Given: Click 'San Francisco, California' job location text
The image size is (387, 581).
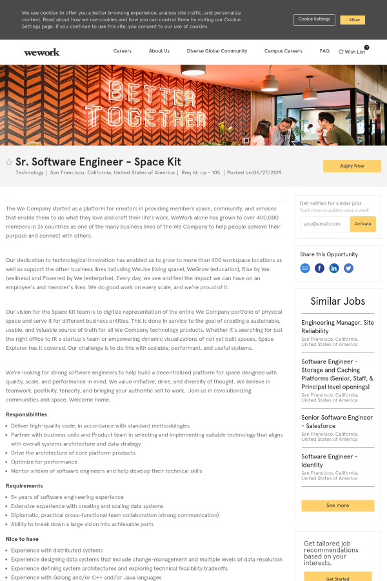Looking at the screenshot, I should pyautogui.click(x=112, y=172).
